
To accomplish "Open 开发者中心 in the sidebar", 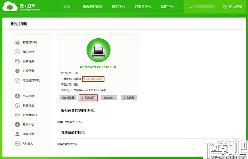I will click(30, 115).
